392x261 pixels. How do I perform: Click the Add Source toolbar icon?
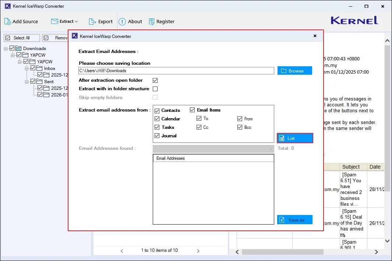coord(8,21)
